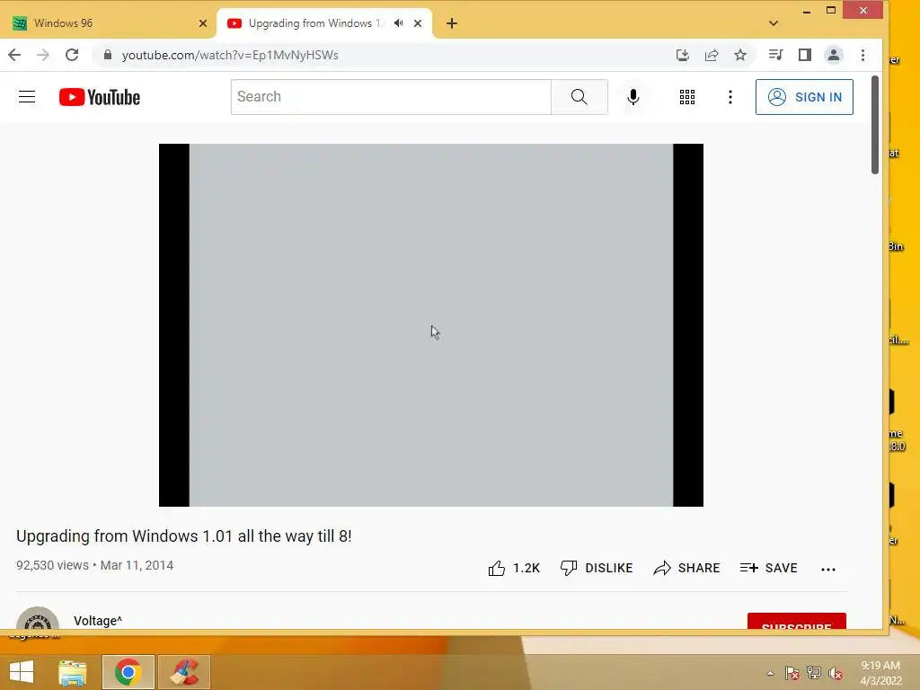Focus the YouTube Search field
This screenshot has height=690, width=920.
pyautogui.click(x=391, y=97)
